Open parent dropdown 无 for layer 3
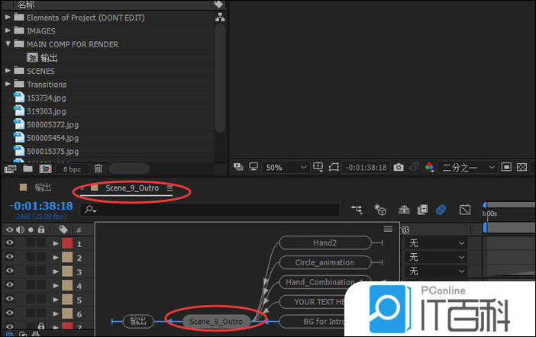The width and height of the screenshot is (536, 337). 436,271
